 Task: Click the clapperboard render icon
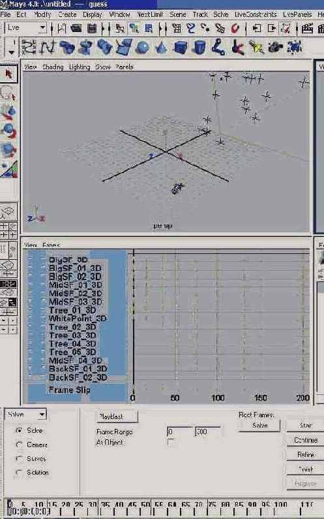(307, 29)
